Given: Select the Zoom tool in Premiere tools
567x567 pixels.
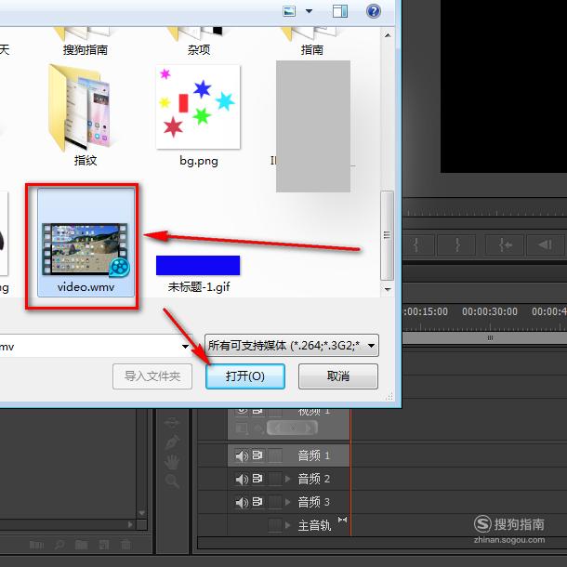Looking at the screenshot, I should [x=172, y=481].
